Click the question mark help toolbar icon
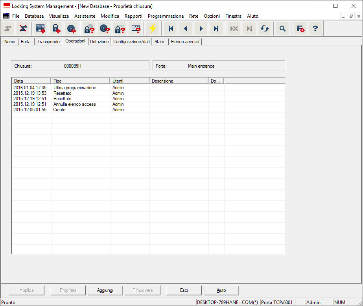The height and width of the screenshot is (306, 363). (315, 29)
